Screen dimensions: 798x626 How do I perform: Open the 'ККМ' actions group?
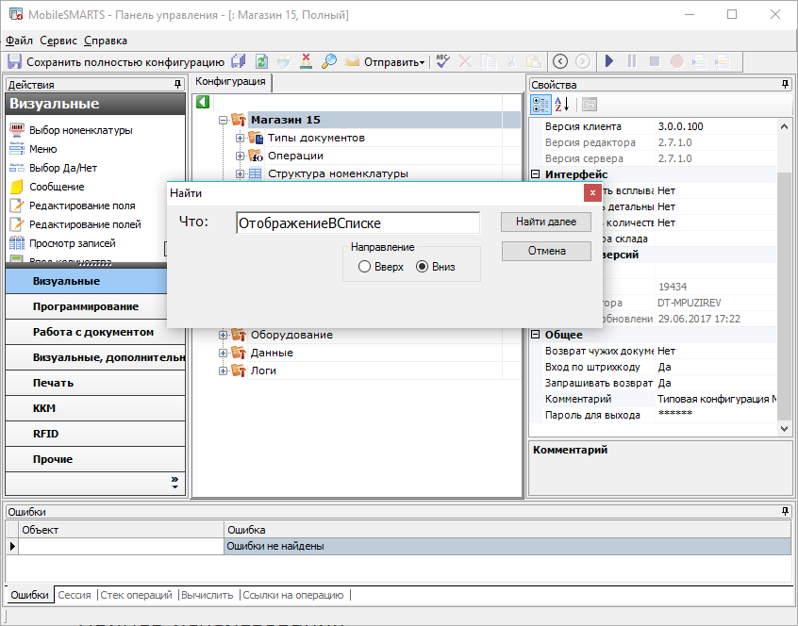pos(94,408)
